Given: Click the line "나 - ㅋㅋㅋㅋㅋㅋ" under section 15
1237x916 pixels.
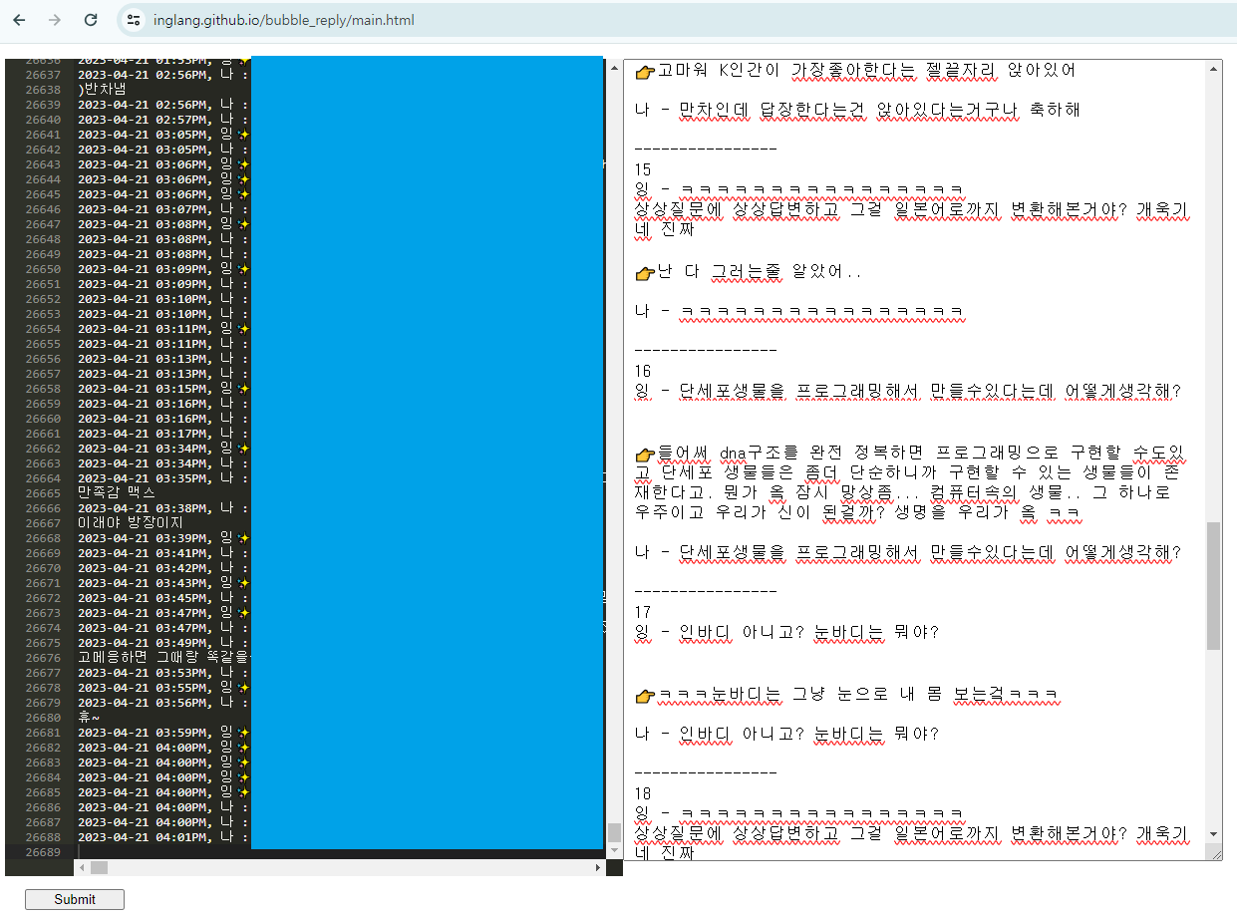Looking at the screenshot, I should [x=798, y=311].
